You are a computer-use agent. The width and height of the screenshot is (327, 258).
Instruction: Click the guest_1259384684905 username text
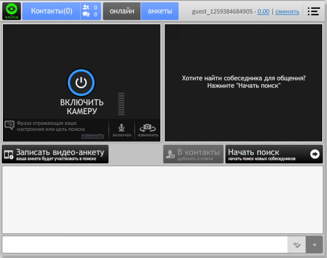tap(222, 12)
